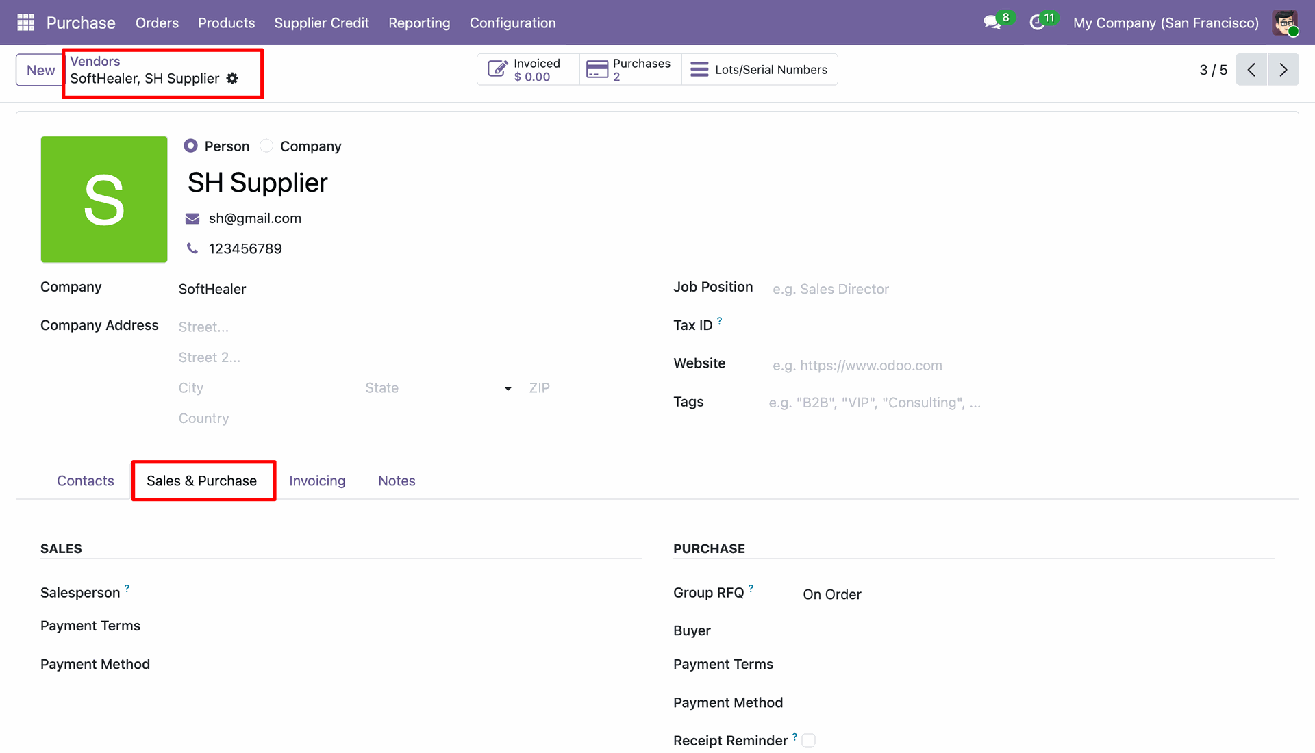The width and height of the screenshot is (1315, 753).
Task: Open the apps grid menu icon
Action: [x=25, y=23]
